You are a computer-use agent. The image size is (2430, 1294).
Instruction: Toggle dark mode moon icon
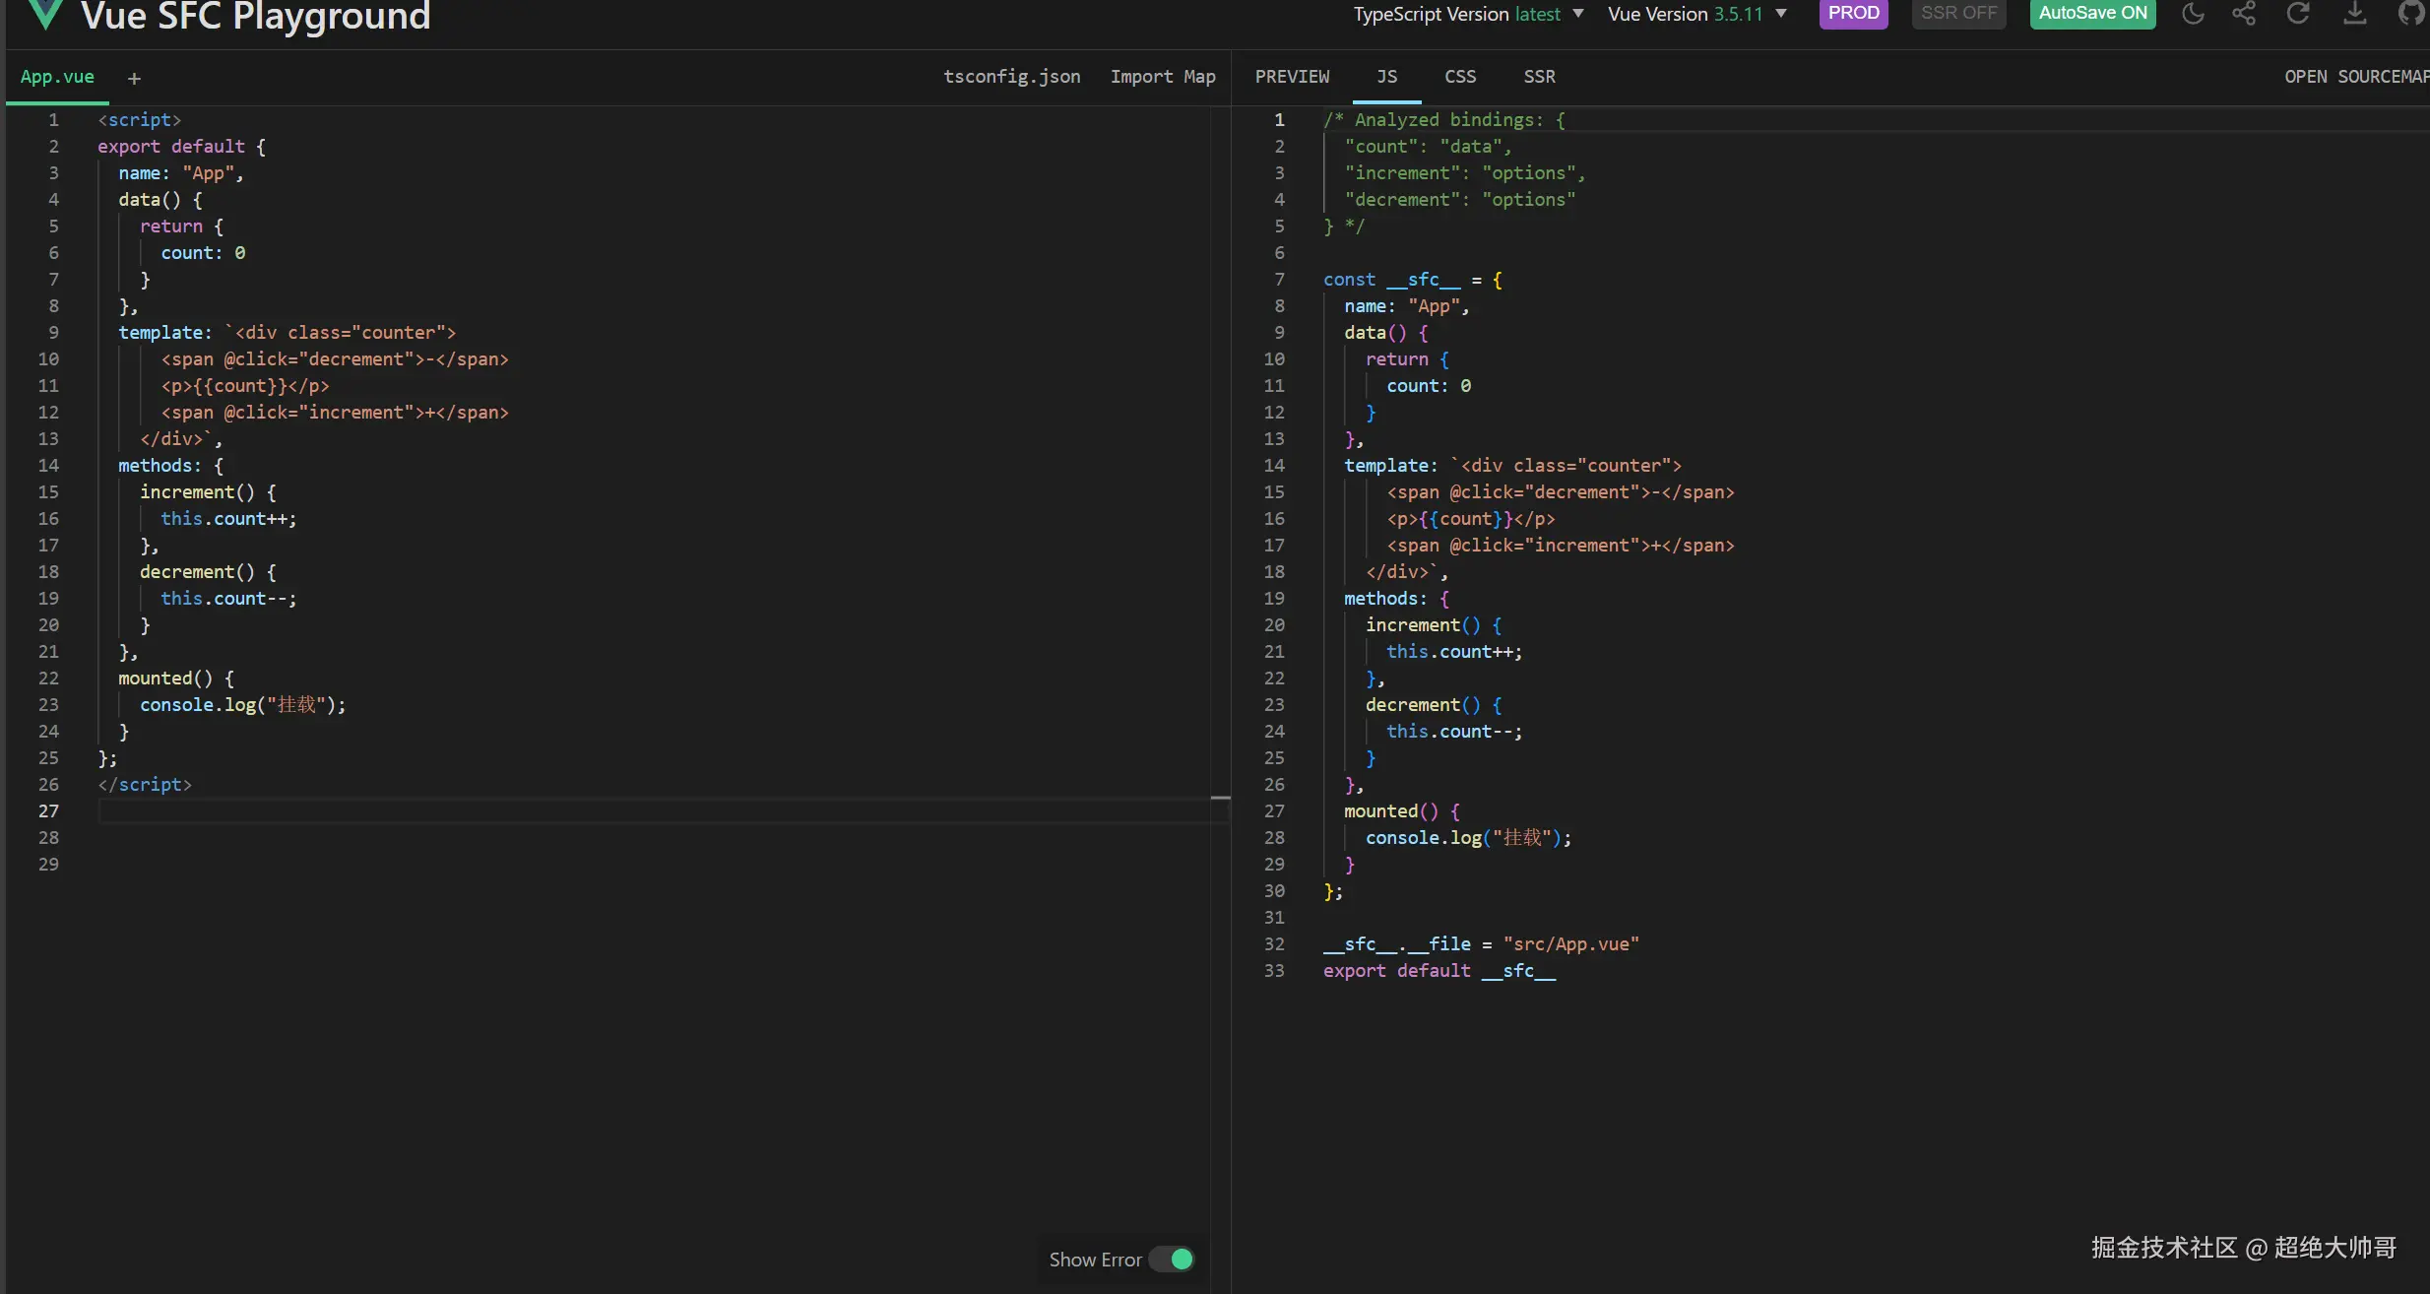point(2193,14)
